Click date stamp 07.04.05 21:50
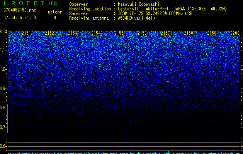The height and width of the screenshot is (154, 243). pyautogui.click(x=20, y=18)
